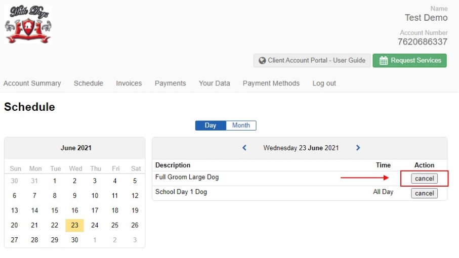Select June 23 highlighted in calendar
The image size is (459, 258).
click(75, 225)
